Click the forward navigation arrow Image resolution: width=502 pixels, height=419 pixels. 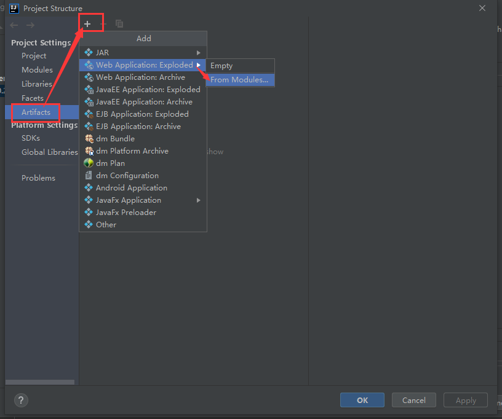[30, 25]
